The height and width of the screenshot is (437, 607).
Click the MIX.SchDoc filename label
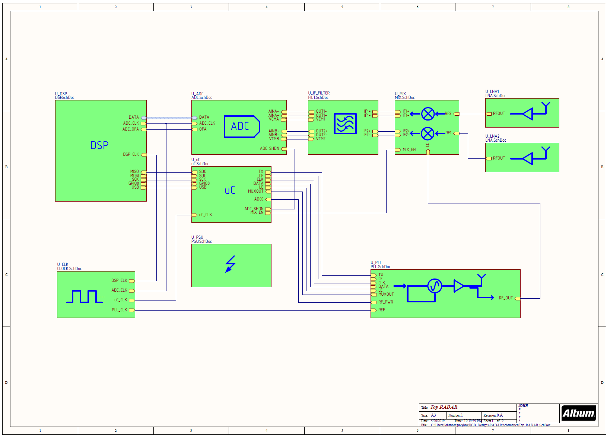click(x=405, y=97)
